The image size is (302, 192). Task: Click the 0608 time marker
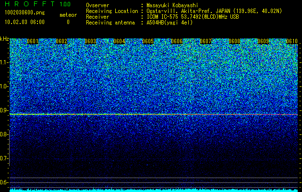click(x=234, y=41)
